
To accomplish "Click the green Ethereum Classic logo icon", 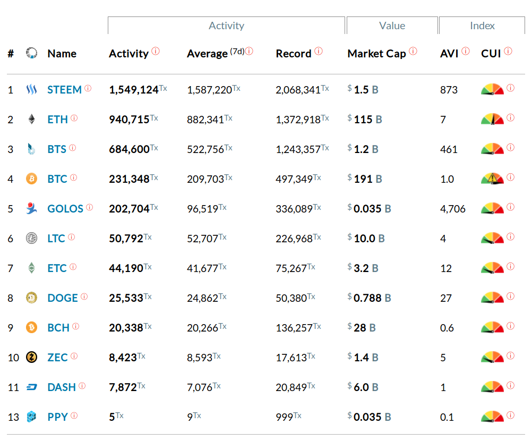I will (31, 268).
